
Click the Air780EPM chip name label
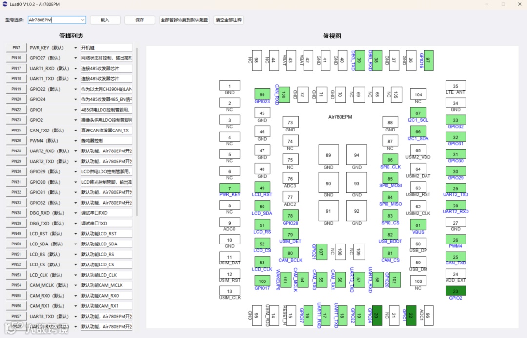tap(340, 117)
